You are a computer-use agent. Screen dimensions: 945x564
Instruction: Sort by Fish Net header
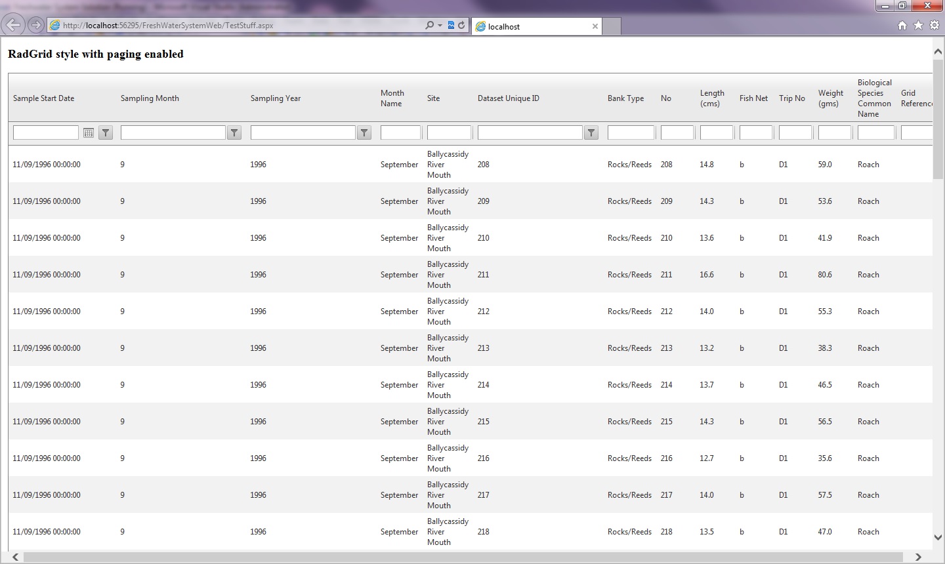click(753, 98)
